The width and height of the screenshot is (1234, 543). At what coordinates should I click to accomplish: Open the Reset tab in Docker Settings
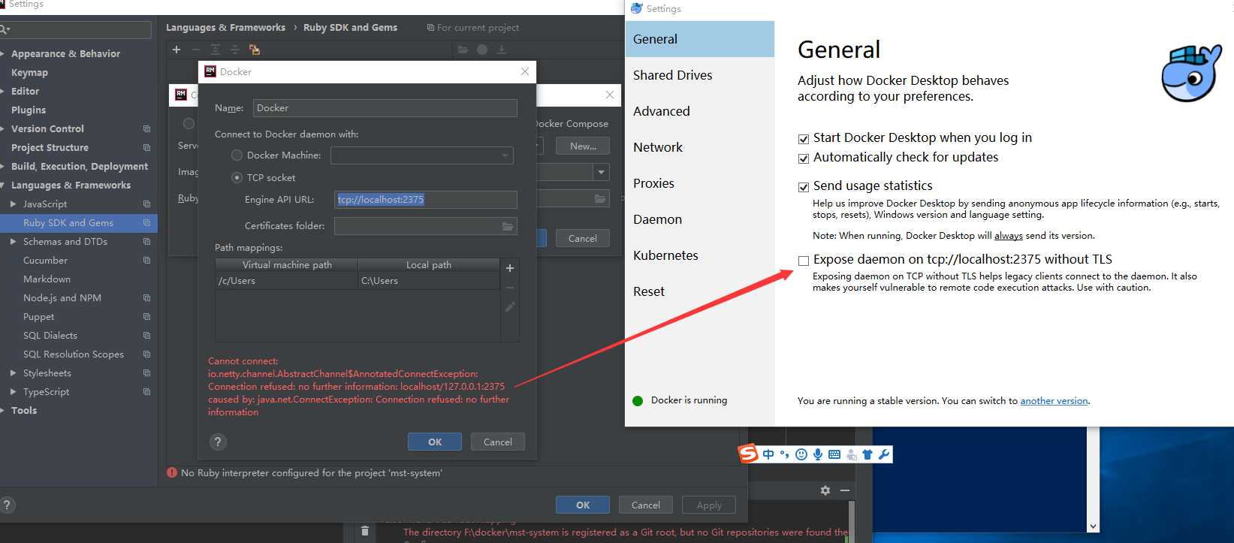coord(699,291)
